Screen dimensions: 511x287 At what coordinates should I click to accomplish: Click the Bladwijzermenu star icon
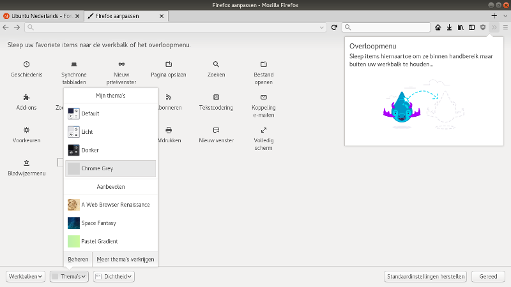click(x=26, y=163)
